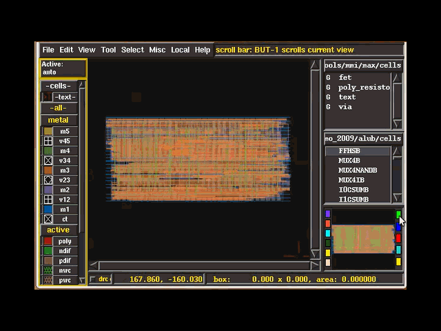Select the v45 via layer icon
This screenshot has height=331, width=441.
pos(48,141)
